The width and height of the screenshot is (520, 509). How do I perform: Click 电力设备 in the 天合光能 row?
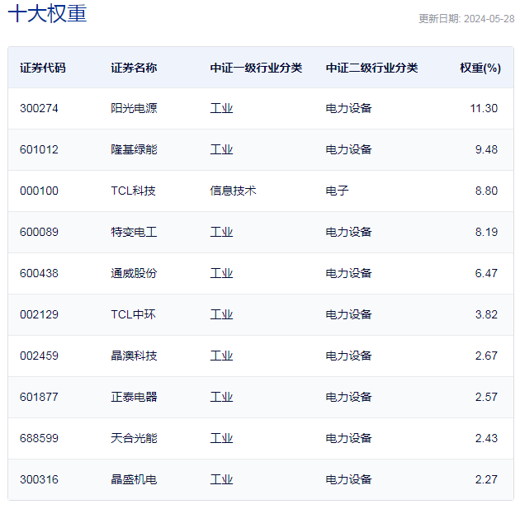[x=349, y=438]
